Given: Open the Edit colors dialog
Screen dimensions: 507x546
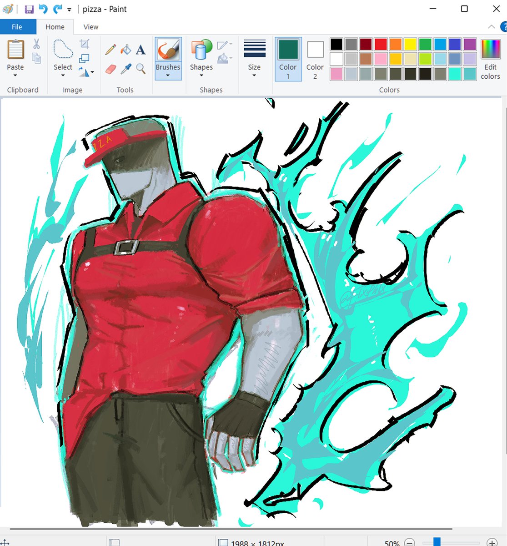Looking at the screenshot, I should (490, 59).
